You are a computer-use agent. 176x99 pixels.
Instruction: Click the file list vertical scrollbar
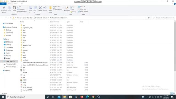pos(175,46)
